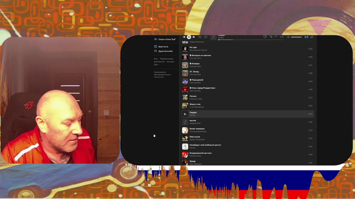Dislike the current track with thumbs-down

(x=265, y=37)
